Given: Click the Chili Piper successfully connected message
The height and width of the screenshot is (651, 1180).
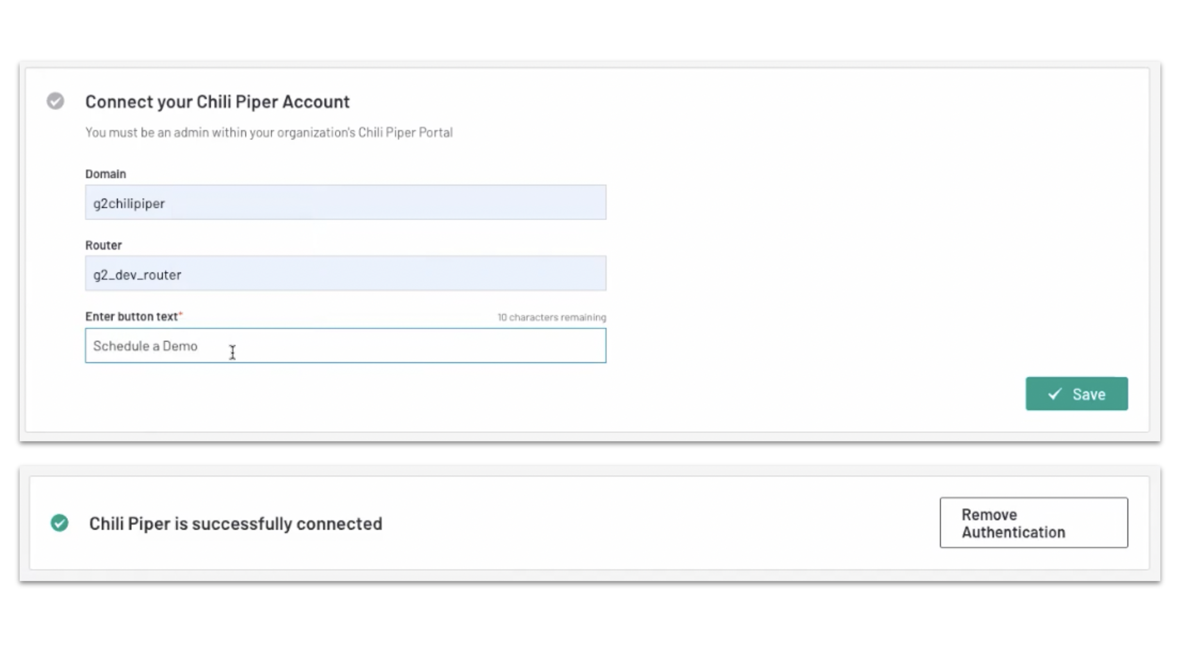Looking at the screenshot, I should 236,524.
